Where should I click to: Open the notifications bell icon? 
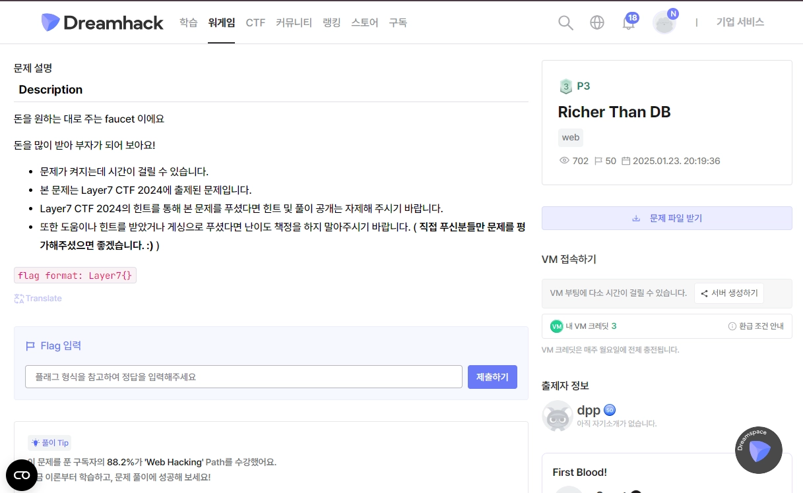[629, 23]
